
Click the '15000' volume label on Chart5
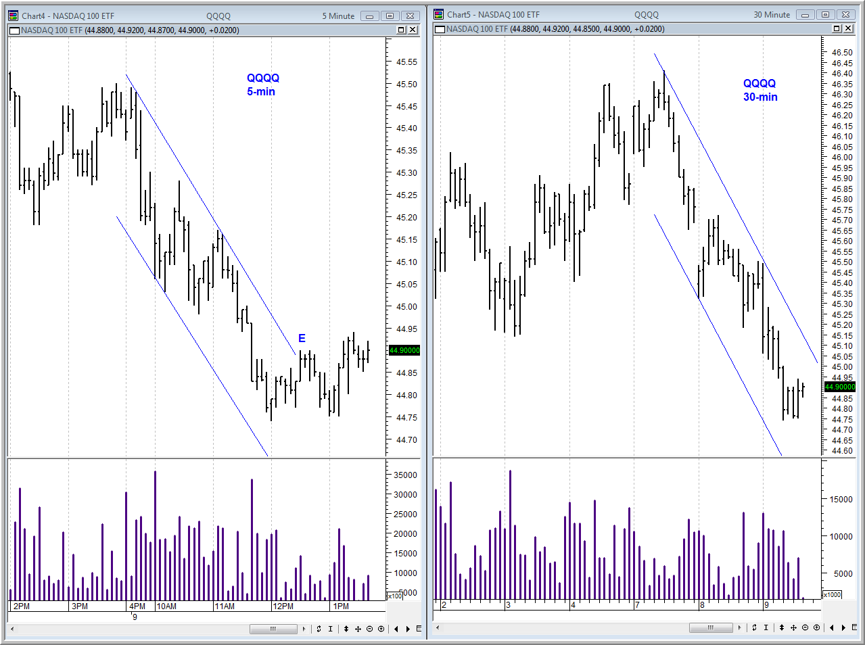841,500
